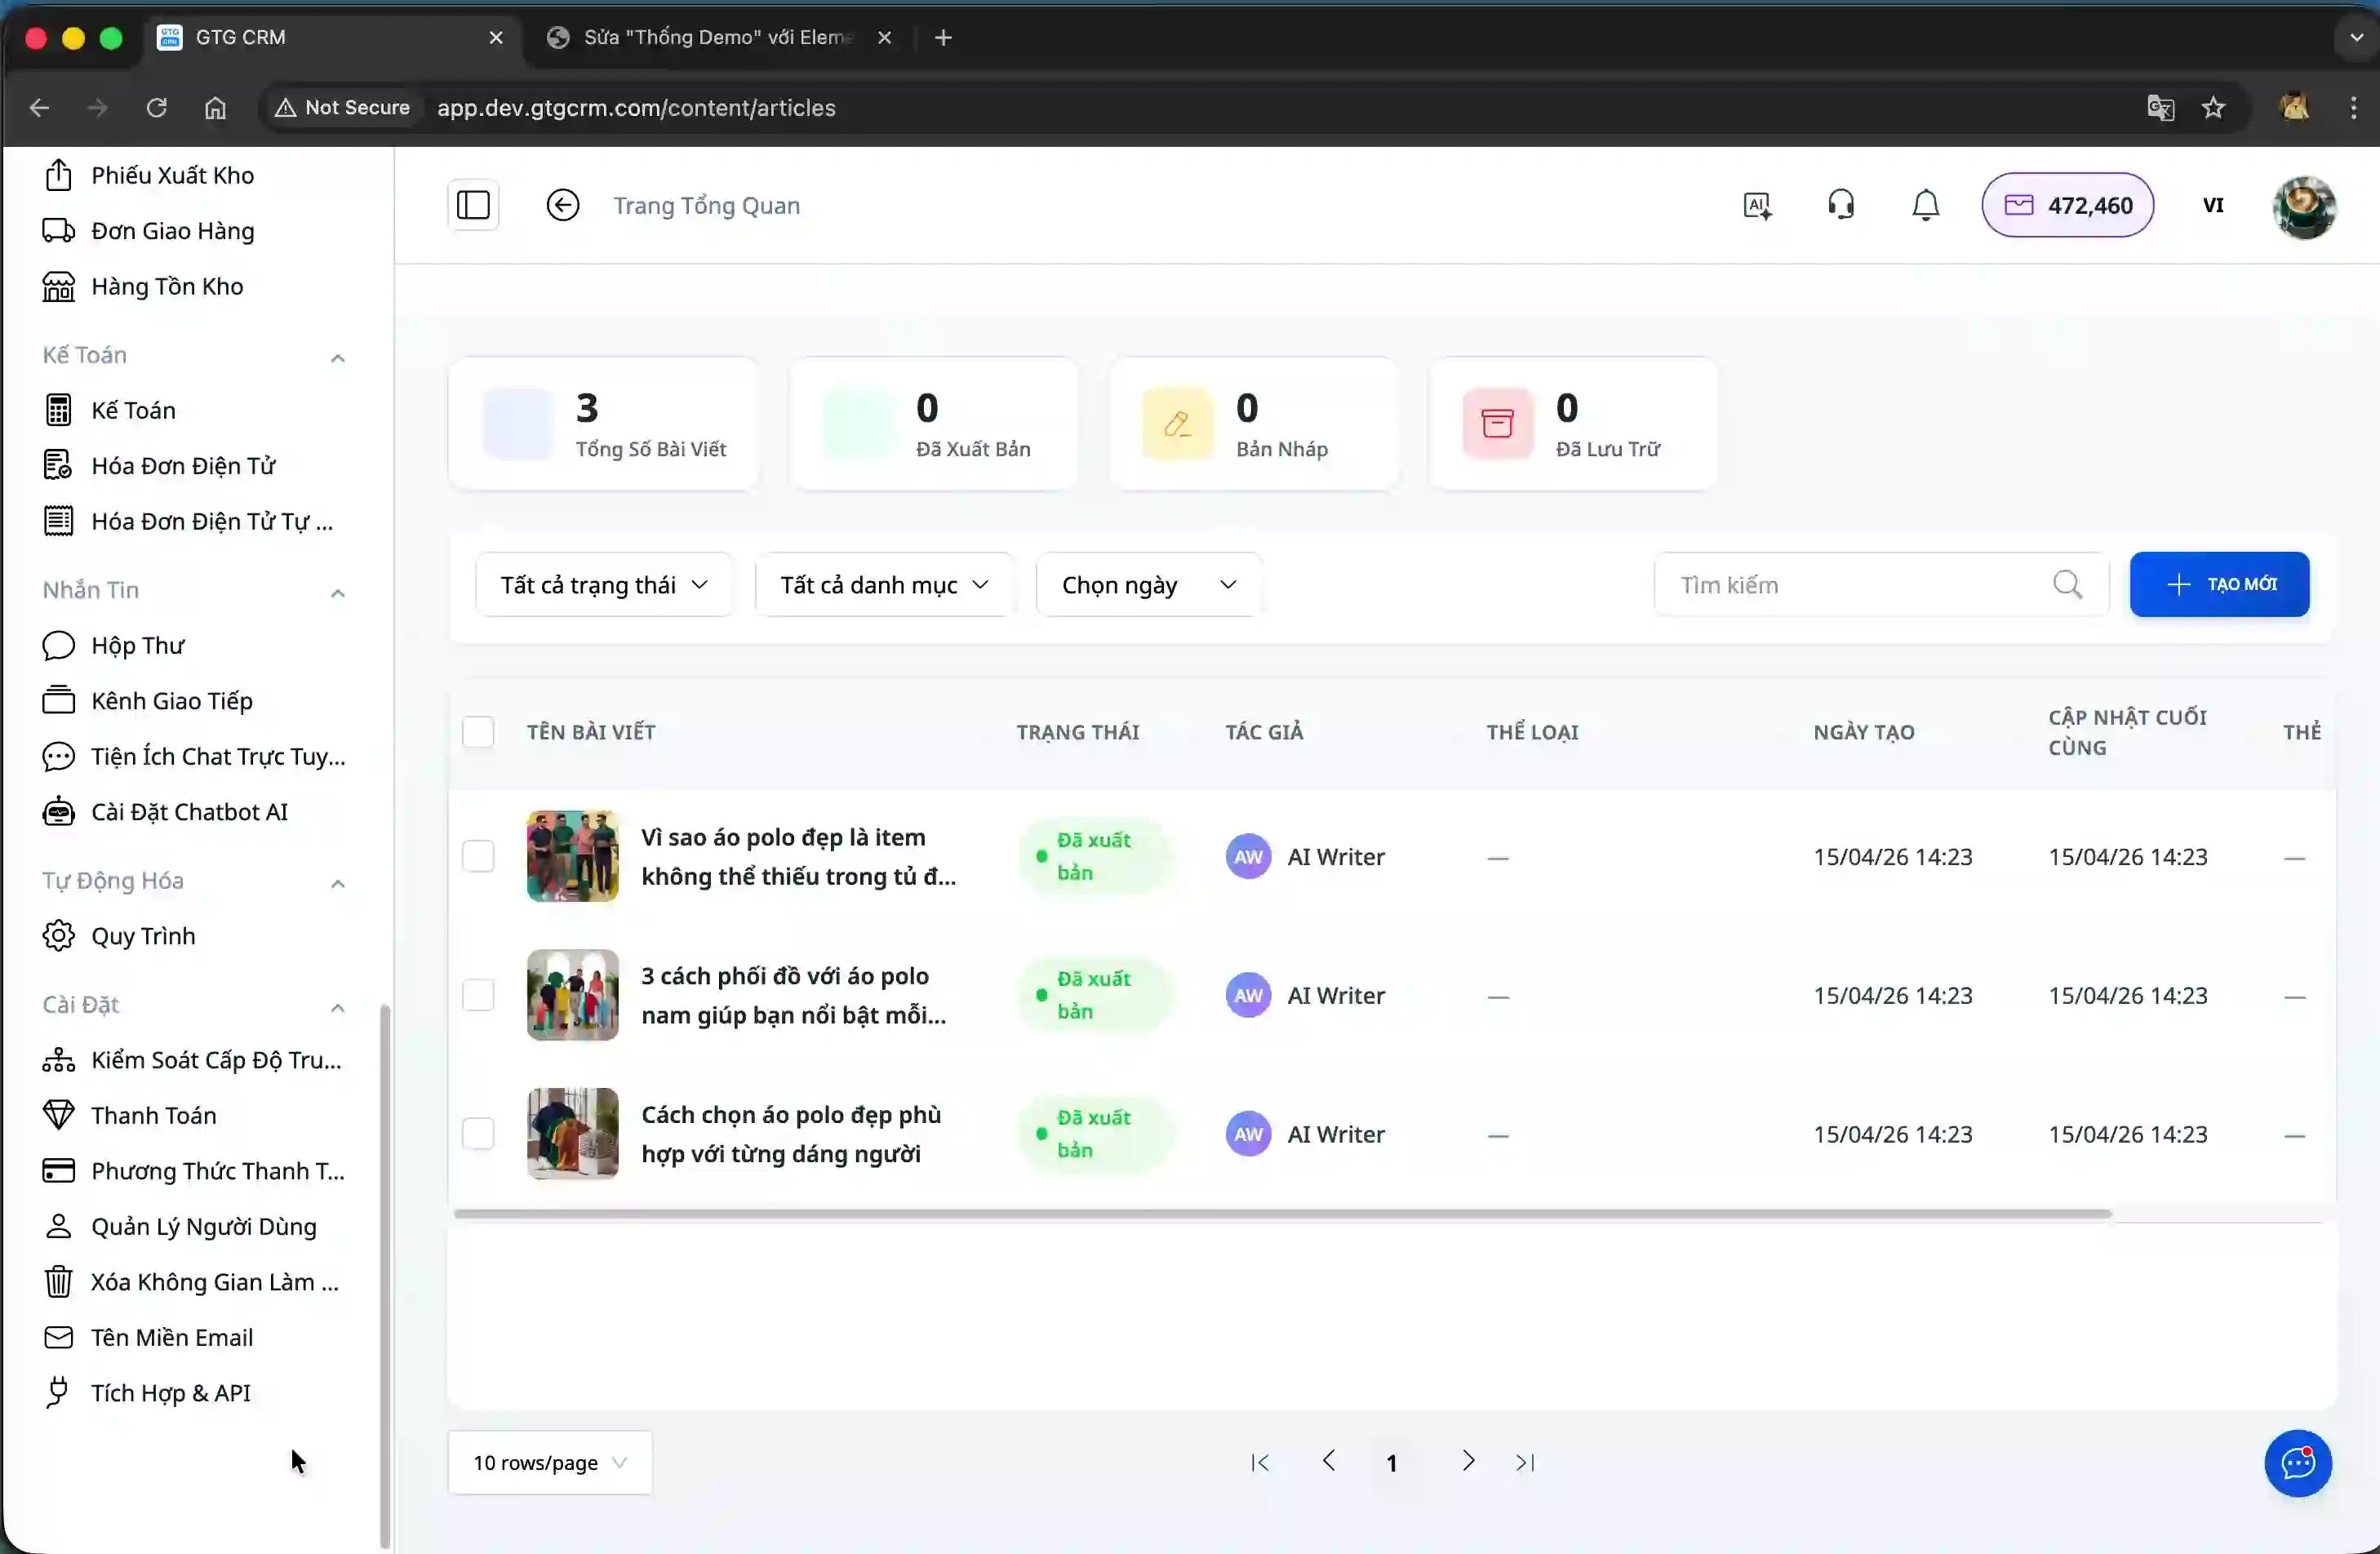Open the Tất cả trạng thái dropdown
Screen dimensions: 2380x1554
(604, 584)
